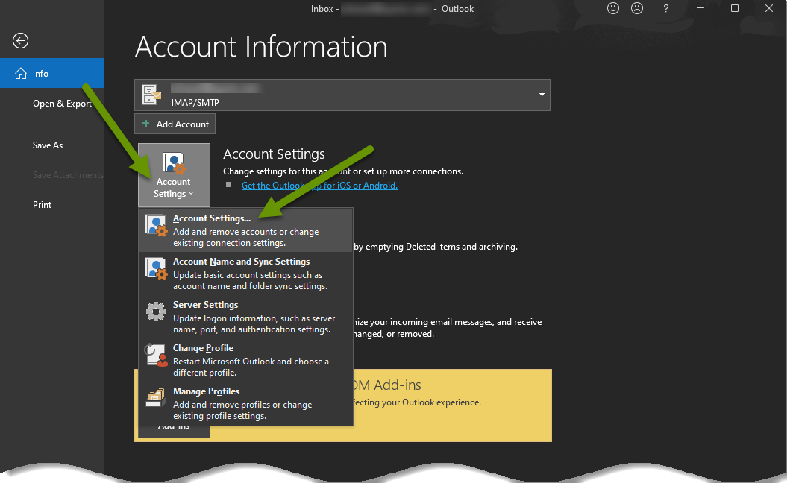Send negative feedback with the frowning face icon
The height and width of the screenshot is (483, 787).
coord(637,8)
